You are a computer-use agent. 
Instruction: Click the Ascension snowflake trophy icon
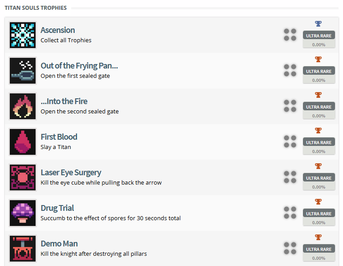[x=23, y=35]
